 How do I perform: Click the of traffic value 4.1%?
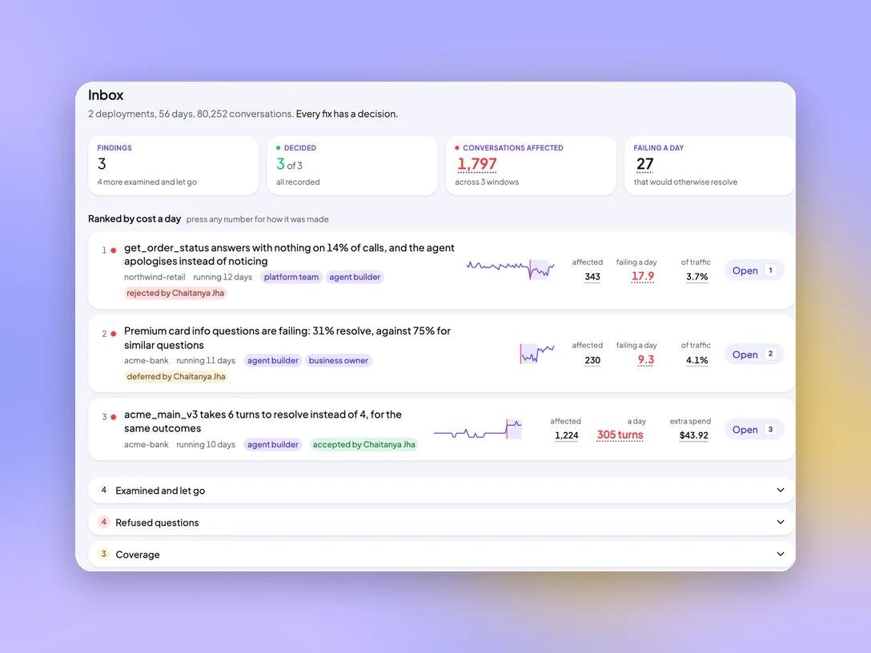(x=696, y=360)
